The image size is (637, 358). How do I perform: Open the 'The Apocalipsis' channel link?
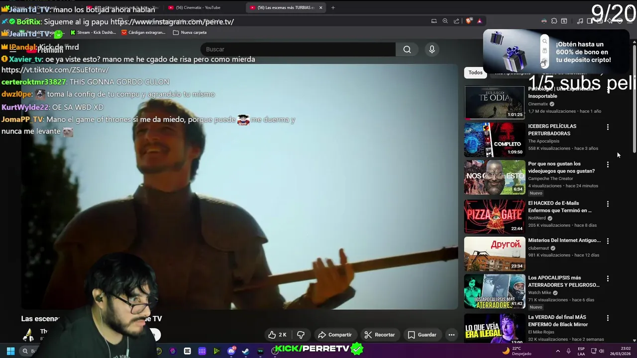point(544,141)
